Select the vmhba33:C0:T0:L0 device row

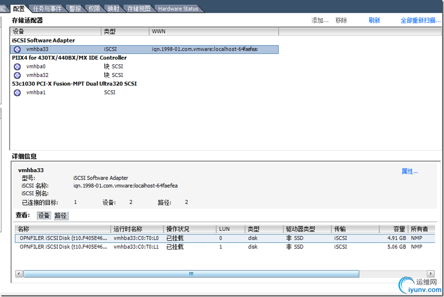[225, 238]
